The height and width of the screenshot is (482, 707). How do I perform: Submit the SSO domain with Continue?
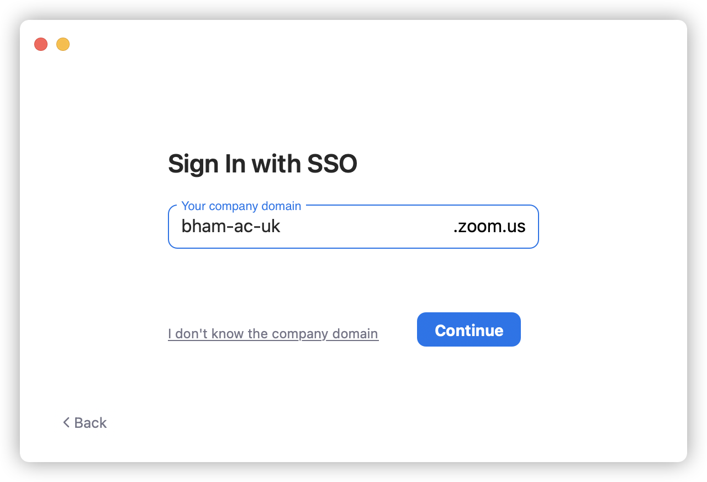(468, 330)
